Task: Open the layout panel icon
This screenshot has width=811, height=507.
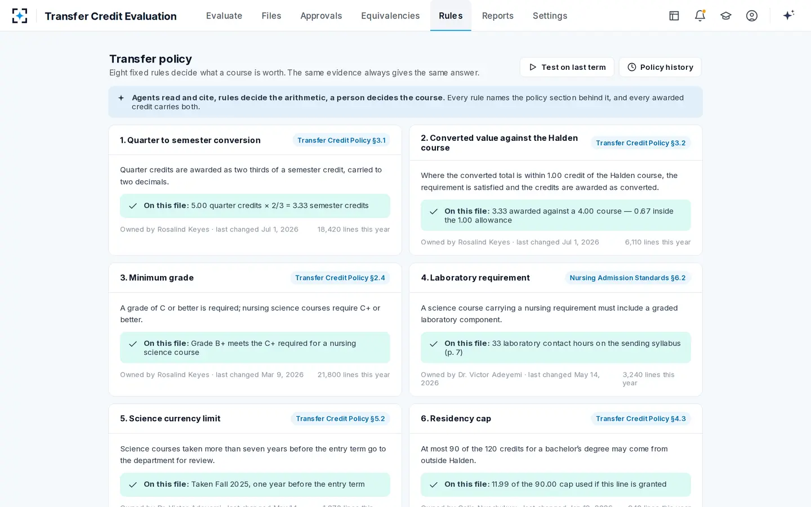Action: [674, 16]
